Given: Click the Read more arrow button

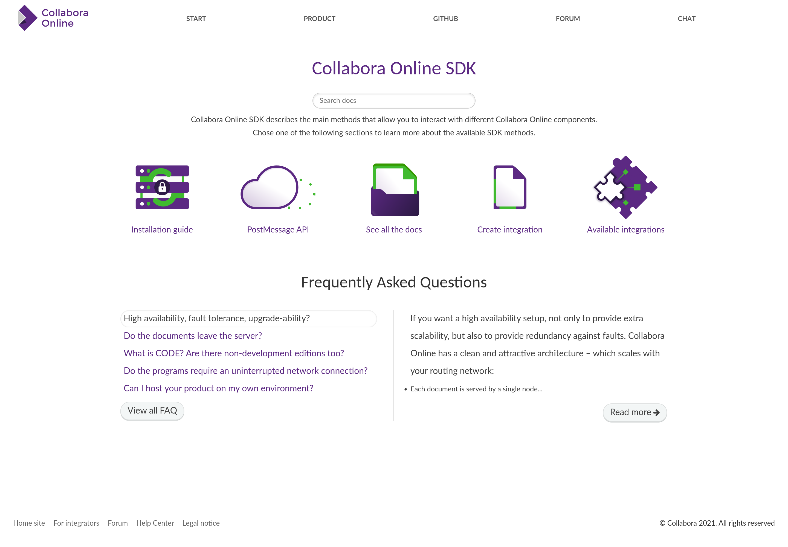Looking at the screenshot, I should click(635, 412).
